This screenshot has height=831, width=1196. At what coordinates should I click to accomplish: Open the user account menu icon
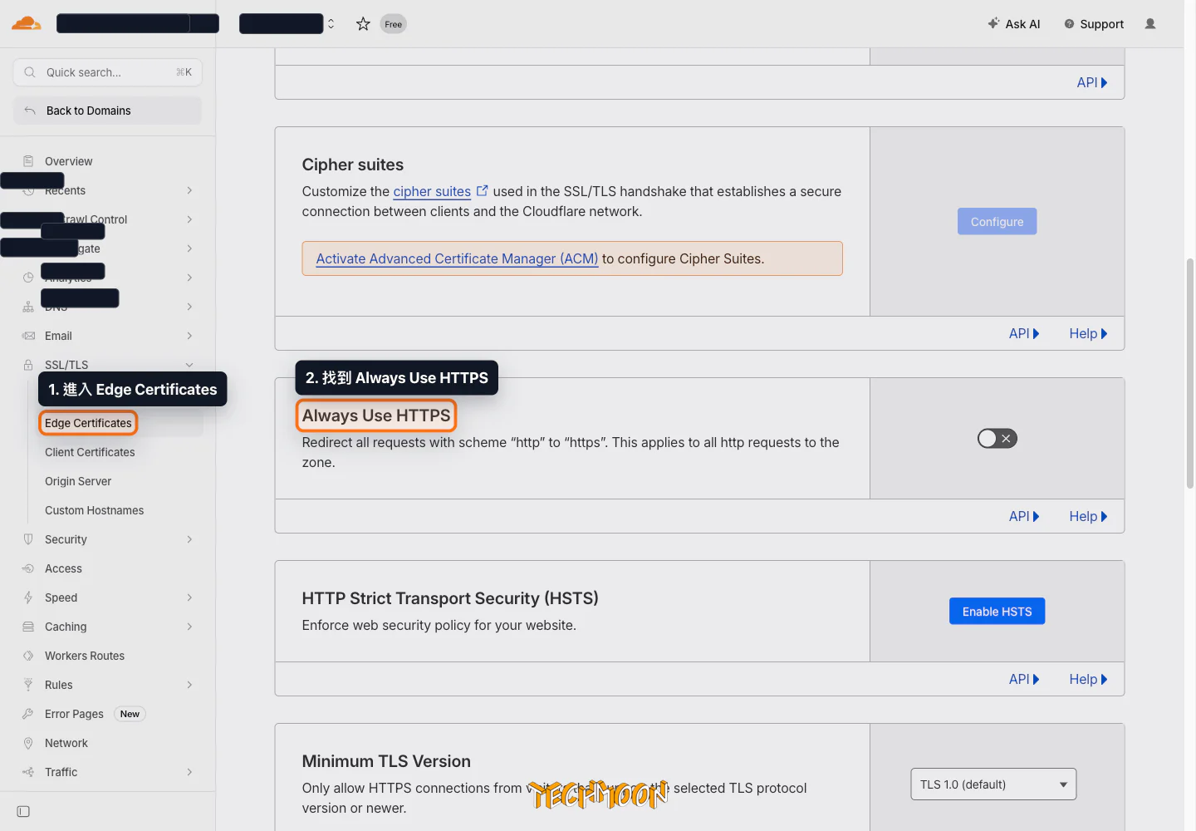click(1150, 24)
